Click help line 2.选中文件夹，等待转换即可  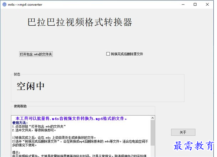(34, 130)
